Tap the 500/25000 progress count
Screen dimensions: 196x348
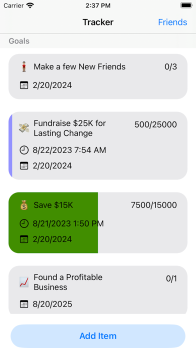coord(155,124)
